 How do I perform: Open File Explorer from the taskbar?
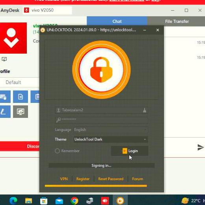point(28,201)
